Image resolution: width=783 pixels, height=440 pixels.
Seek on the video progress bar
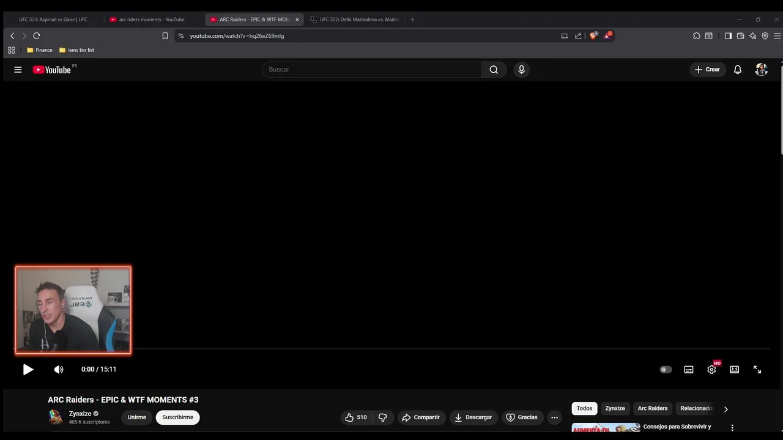click(391, 349)
